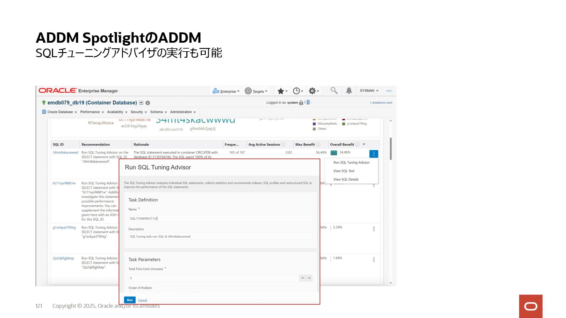Click a8cd8cvasr618 in the word cloud
The width and height of the screenshot is (566, 318).
pos(171,129)
